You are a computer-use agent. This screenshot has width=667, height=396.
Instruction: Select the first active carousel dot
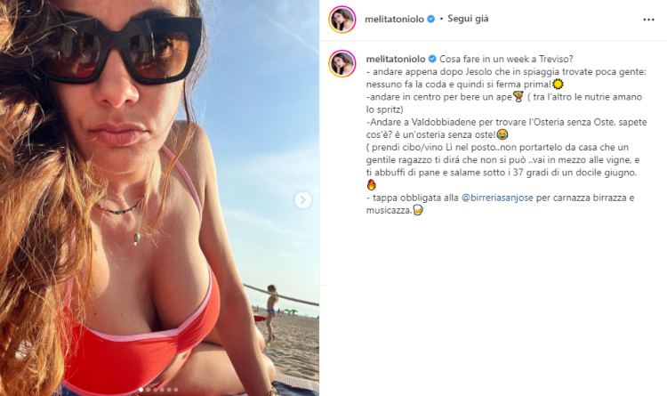tap(141, 390)
